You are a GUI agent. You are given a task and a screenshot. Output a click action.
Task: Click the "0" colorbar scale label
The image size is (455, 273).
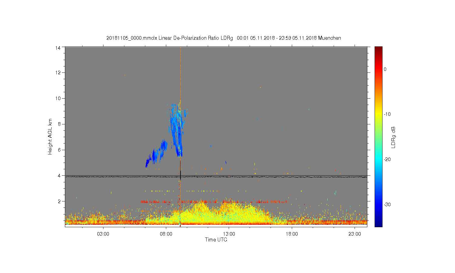385,69
